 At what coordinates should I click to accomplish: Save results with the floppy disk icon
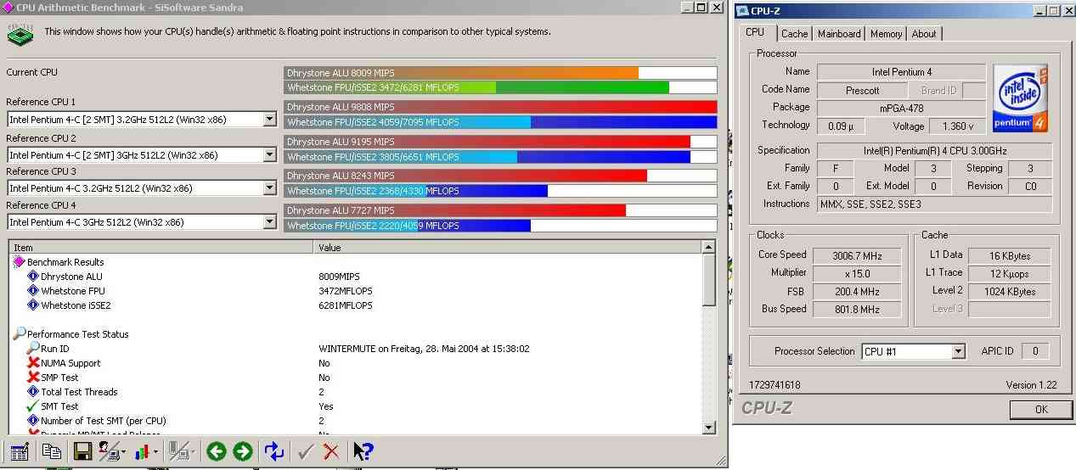pyautogui.click(x=82, y=451)
